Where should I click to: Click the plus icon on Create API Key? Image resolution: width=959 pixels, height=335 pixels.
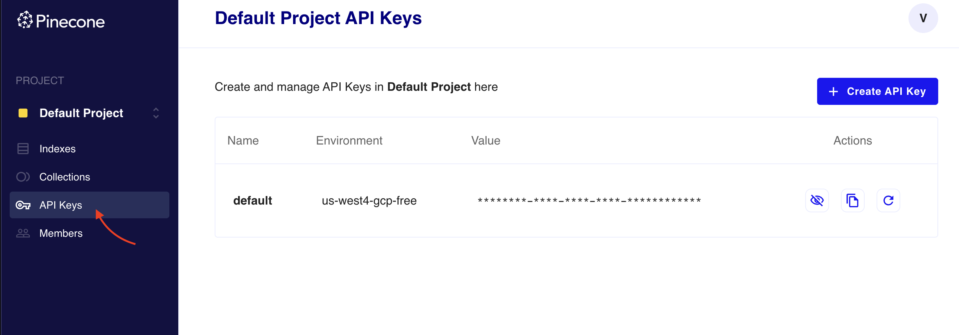click(833, 92)
